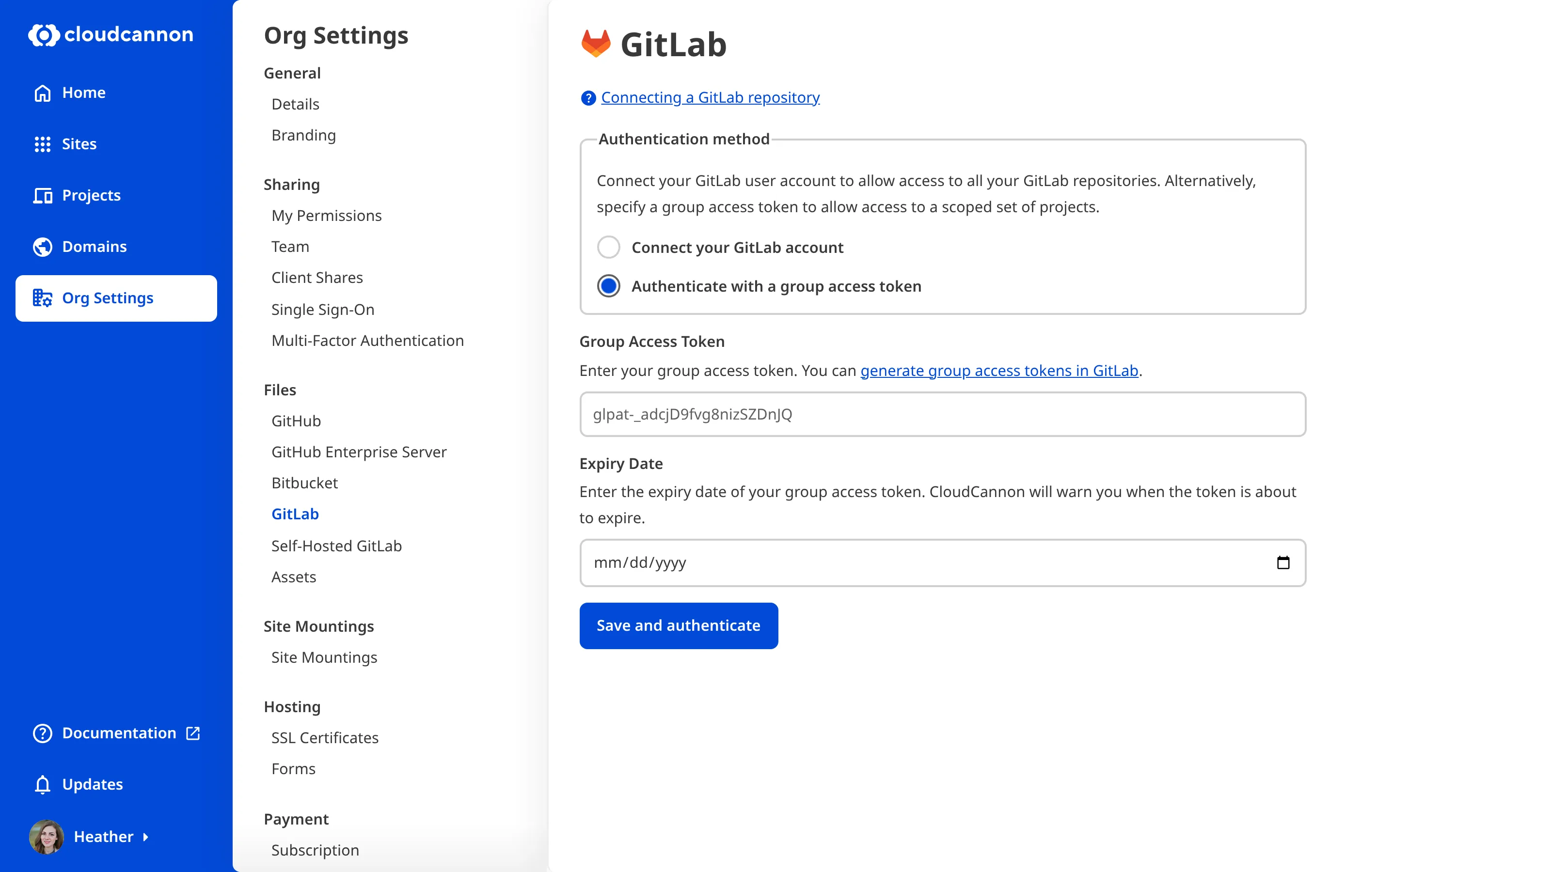Click the external link icon beside Documentation
Viewport: 1551px width, 872px height.
click(193, 733)
